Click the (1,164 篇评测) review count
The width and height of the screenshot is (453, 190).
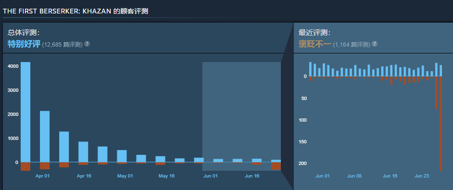[352, 45]
